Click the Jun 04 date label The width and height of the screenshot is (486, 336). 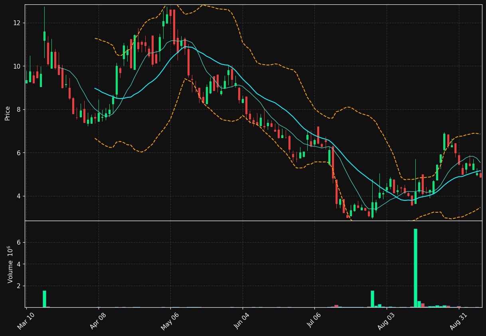pyautogui.click(x=242, y=321)
